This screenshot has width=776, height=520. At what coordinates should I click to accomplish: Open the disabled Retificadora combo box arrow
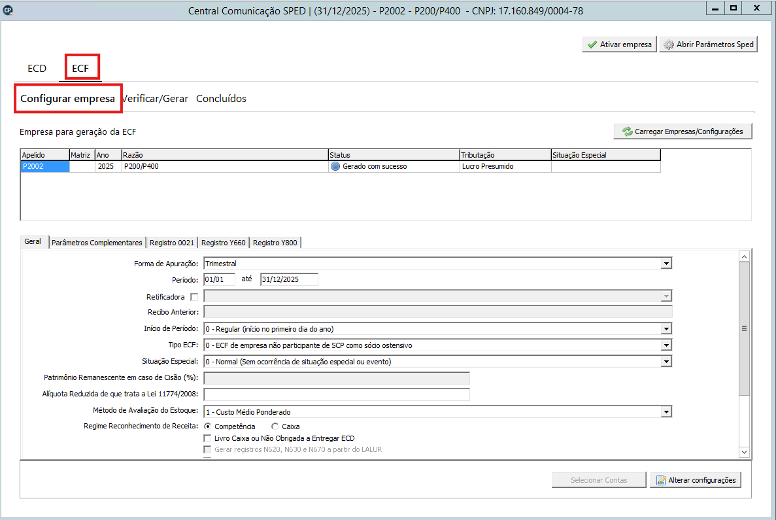pyautogui.click(x=666, y=296)
